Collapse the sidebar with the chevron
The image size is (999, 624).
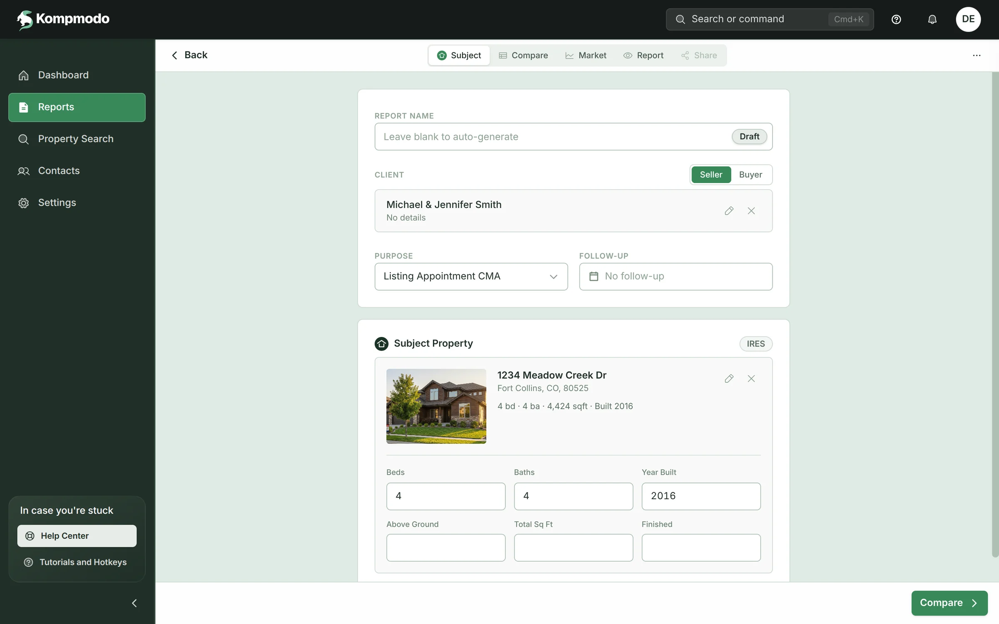(134, 603)
